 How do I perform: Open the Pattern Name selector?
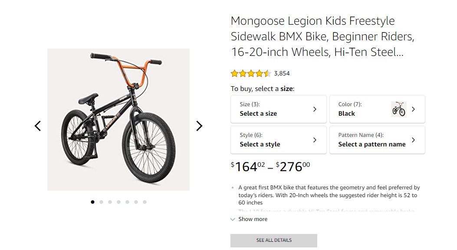[x=377, y=140]
